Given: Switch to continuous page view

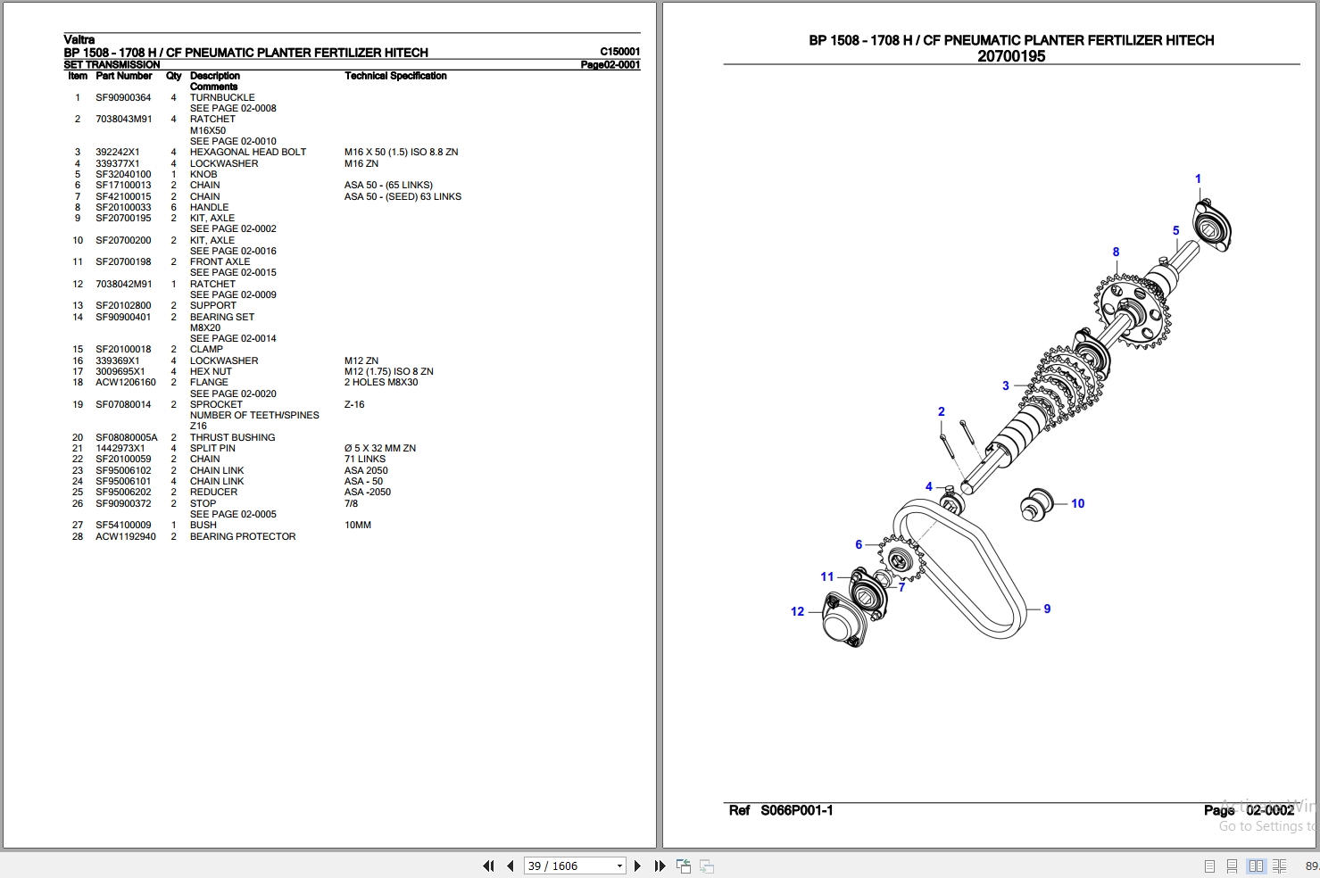Looking at the screenshot, I should (1232, 866).
